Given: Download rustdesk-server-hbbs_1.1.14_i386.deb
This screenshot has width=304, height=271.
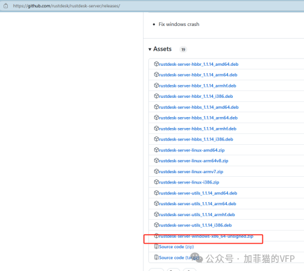Looking at the screenshot, I should click(x=196, y=139).
